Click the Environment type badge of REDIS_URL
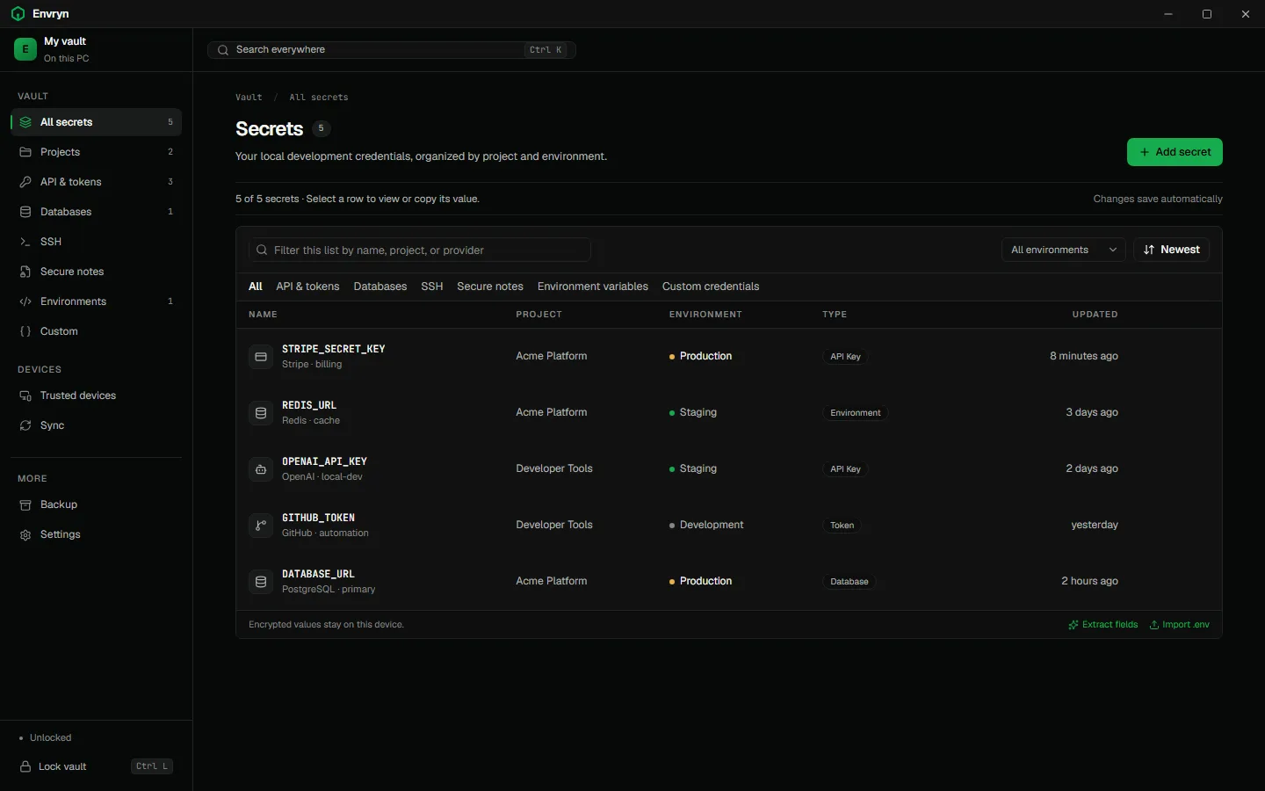1265x791 pixels. coord(856,413)
